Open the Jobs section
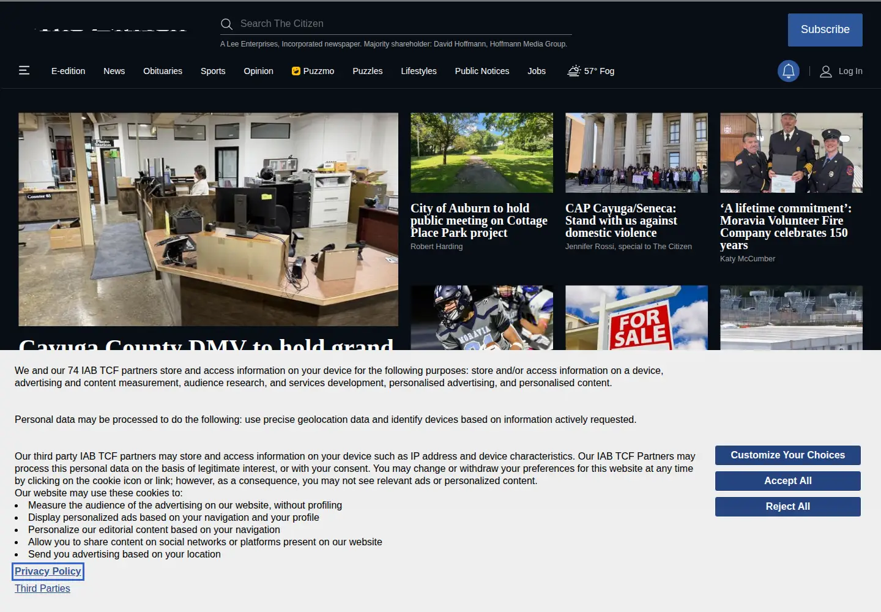 537,71
